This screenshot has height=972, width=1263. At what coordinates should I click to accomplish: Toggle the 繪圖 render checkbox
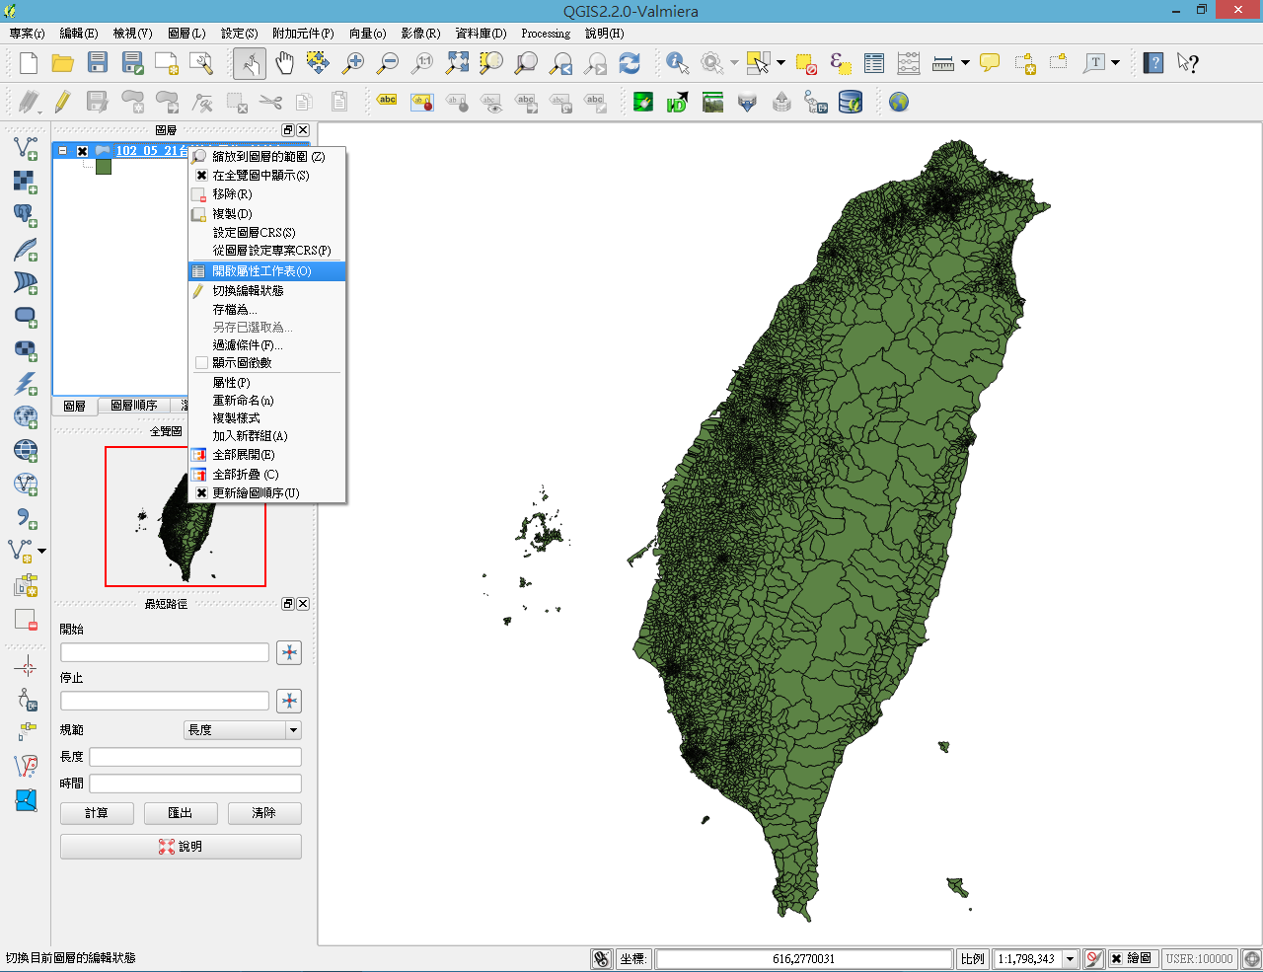pos(1116,958)
